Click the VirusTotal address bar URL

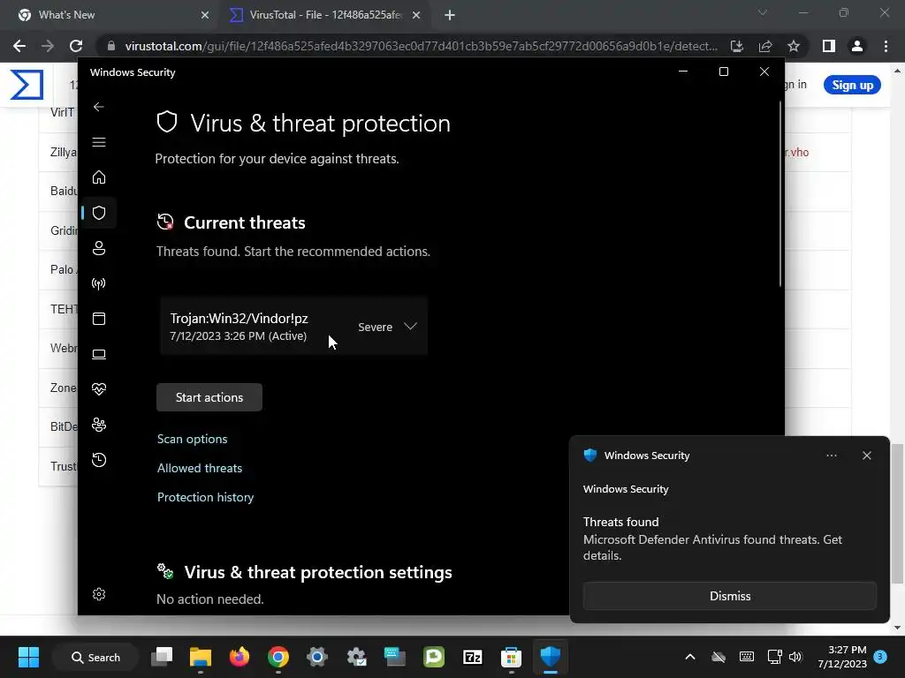(x=422, y=46)
